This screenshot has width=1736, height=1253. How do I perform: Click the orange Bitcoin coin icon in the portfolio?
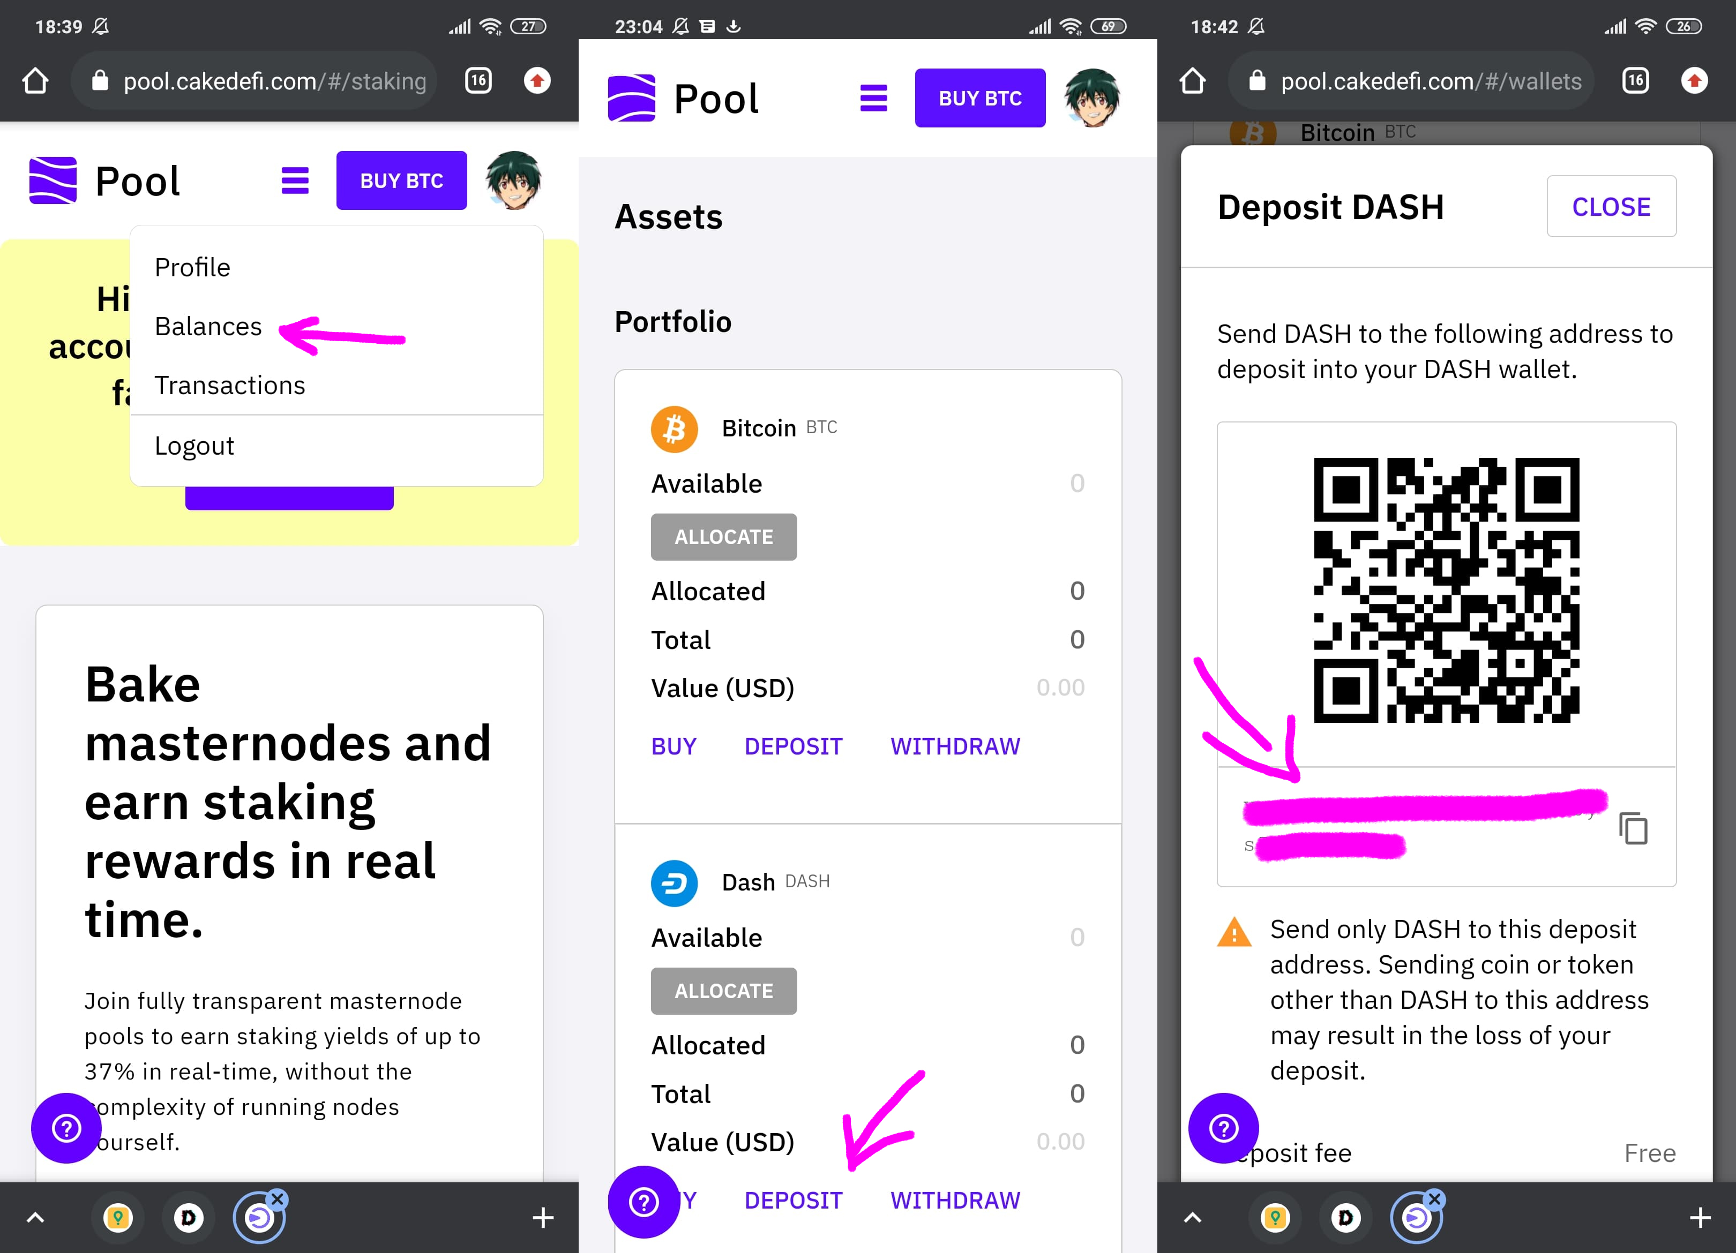[675, 428]
